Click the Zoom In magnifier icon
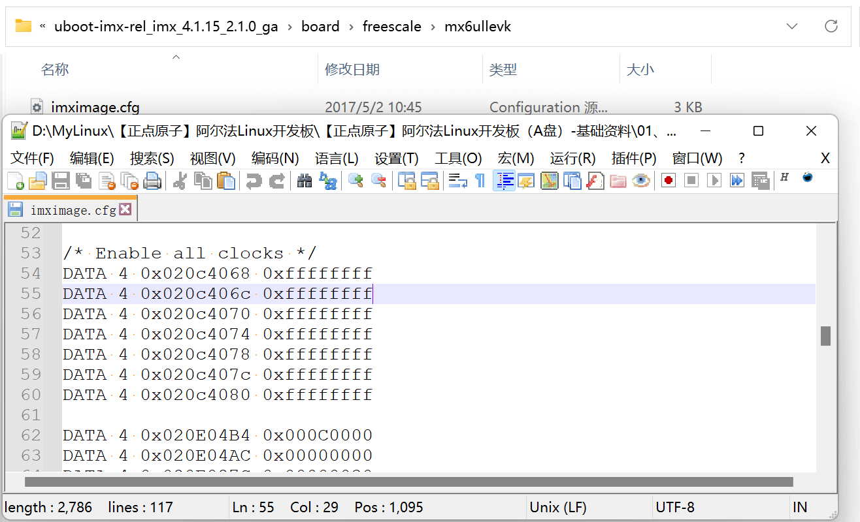 [x=356, y=181]
